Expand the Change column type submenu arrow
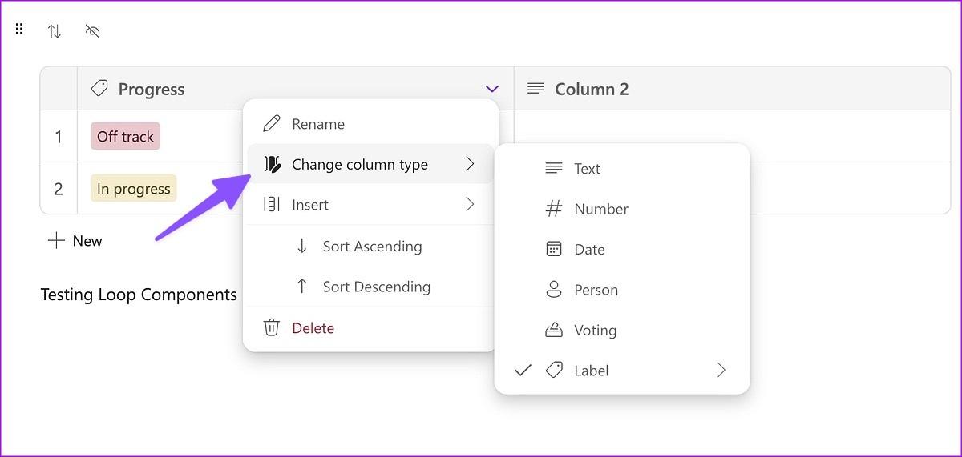This screenshot has height=457, width=962. coord(470,164)
